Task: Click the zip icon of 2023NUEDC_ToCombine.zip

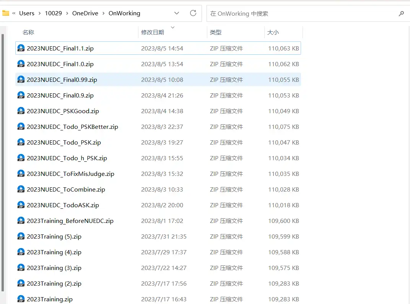Action: (21, 190)
